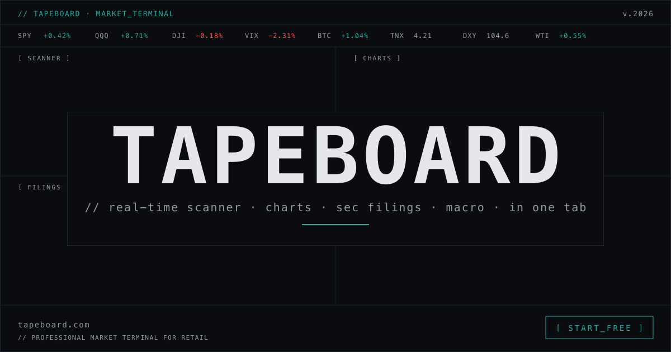
Task: Click the START_FREE button
Action: (599, 327)
